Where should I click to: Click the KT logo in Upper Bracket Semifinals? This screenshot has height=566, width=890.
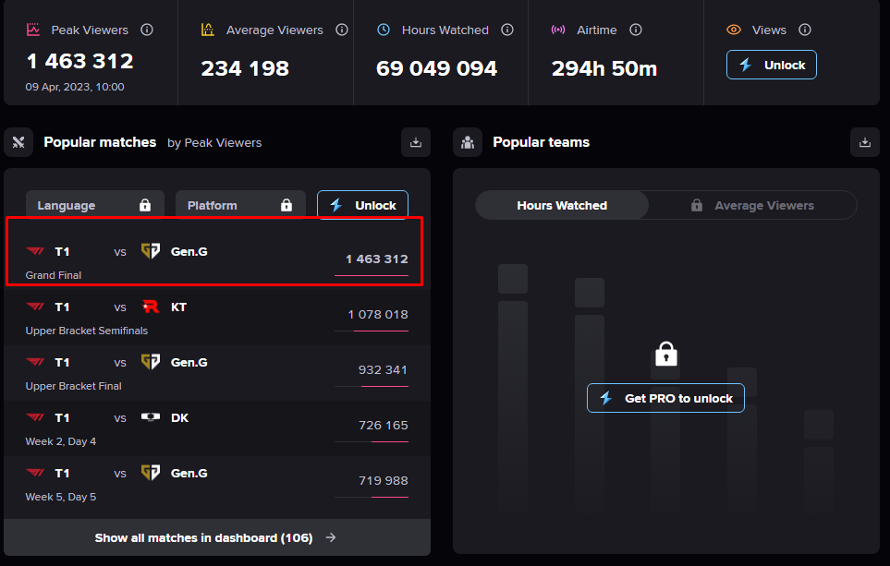pyautogui.click(x=151, y=307)
